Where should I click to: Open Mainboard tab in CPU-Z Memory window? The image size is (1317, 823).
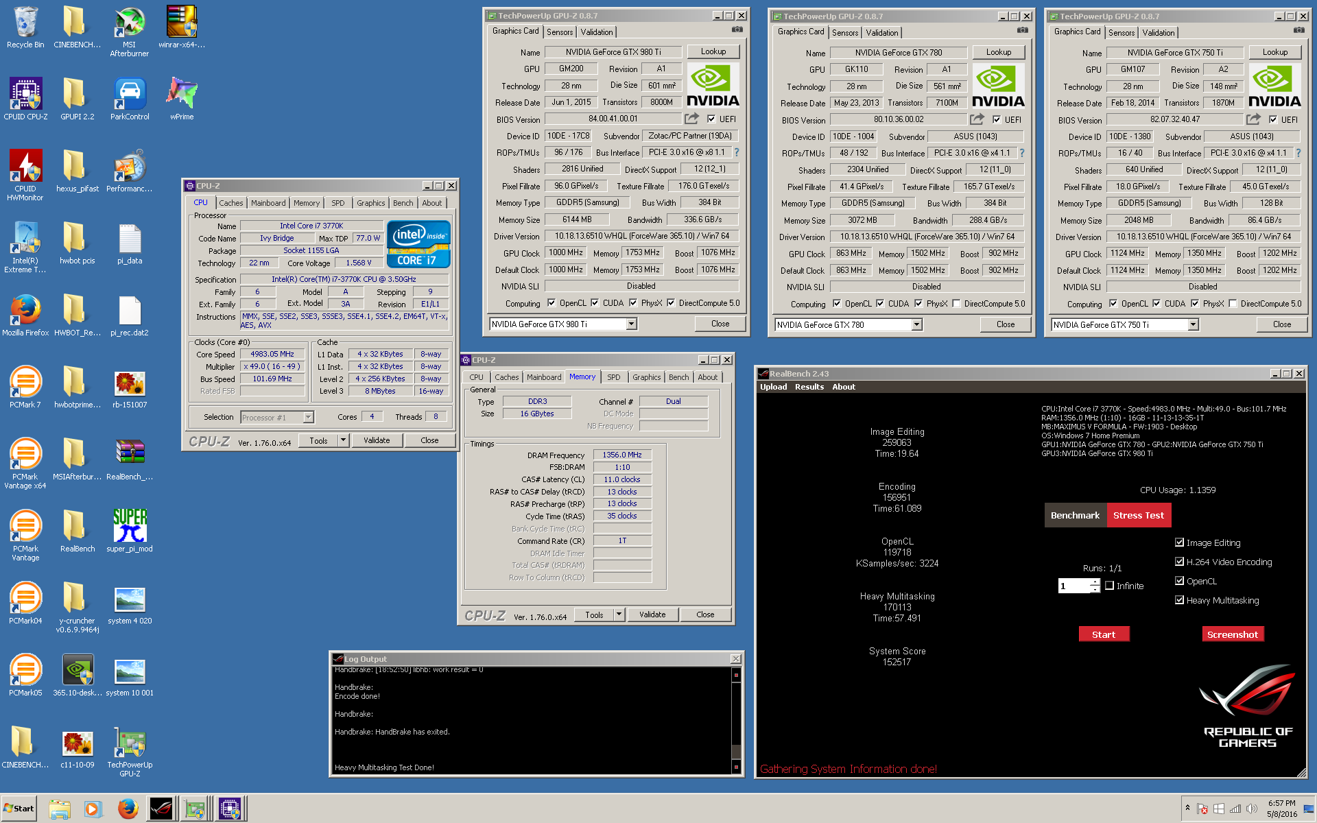[x=544, y=377]
